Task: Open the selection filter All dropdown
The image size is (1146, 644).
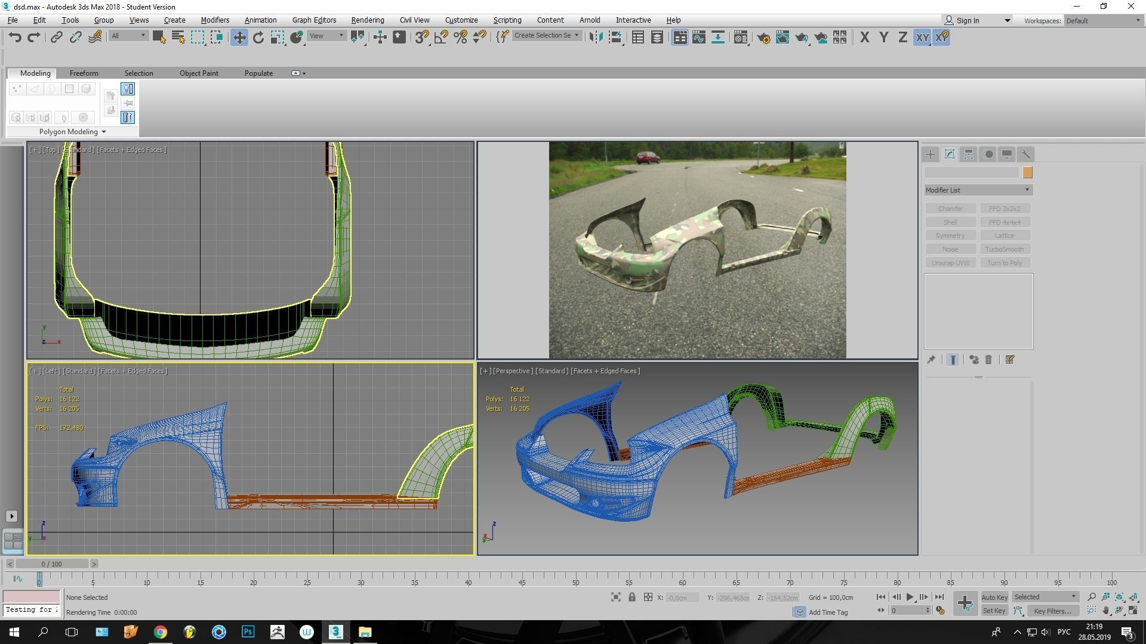Action: pos(128,36)
